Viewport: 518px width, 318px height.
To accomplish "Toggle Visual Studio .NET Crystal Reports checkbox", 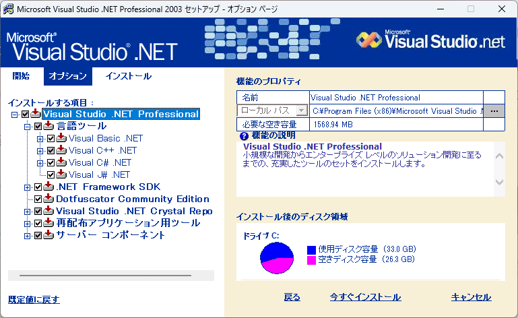I will pos(38,212).
